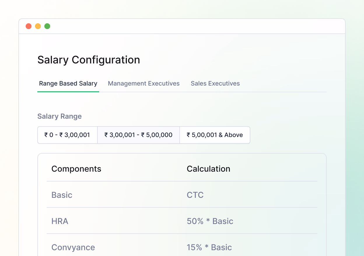Click the yellow minimize window button
364x256 pixels.
(x=38, y=26)
